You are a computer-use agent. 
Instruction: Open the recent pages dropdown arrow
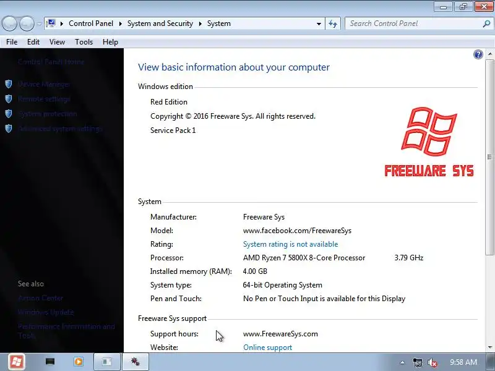click(39, 23)
